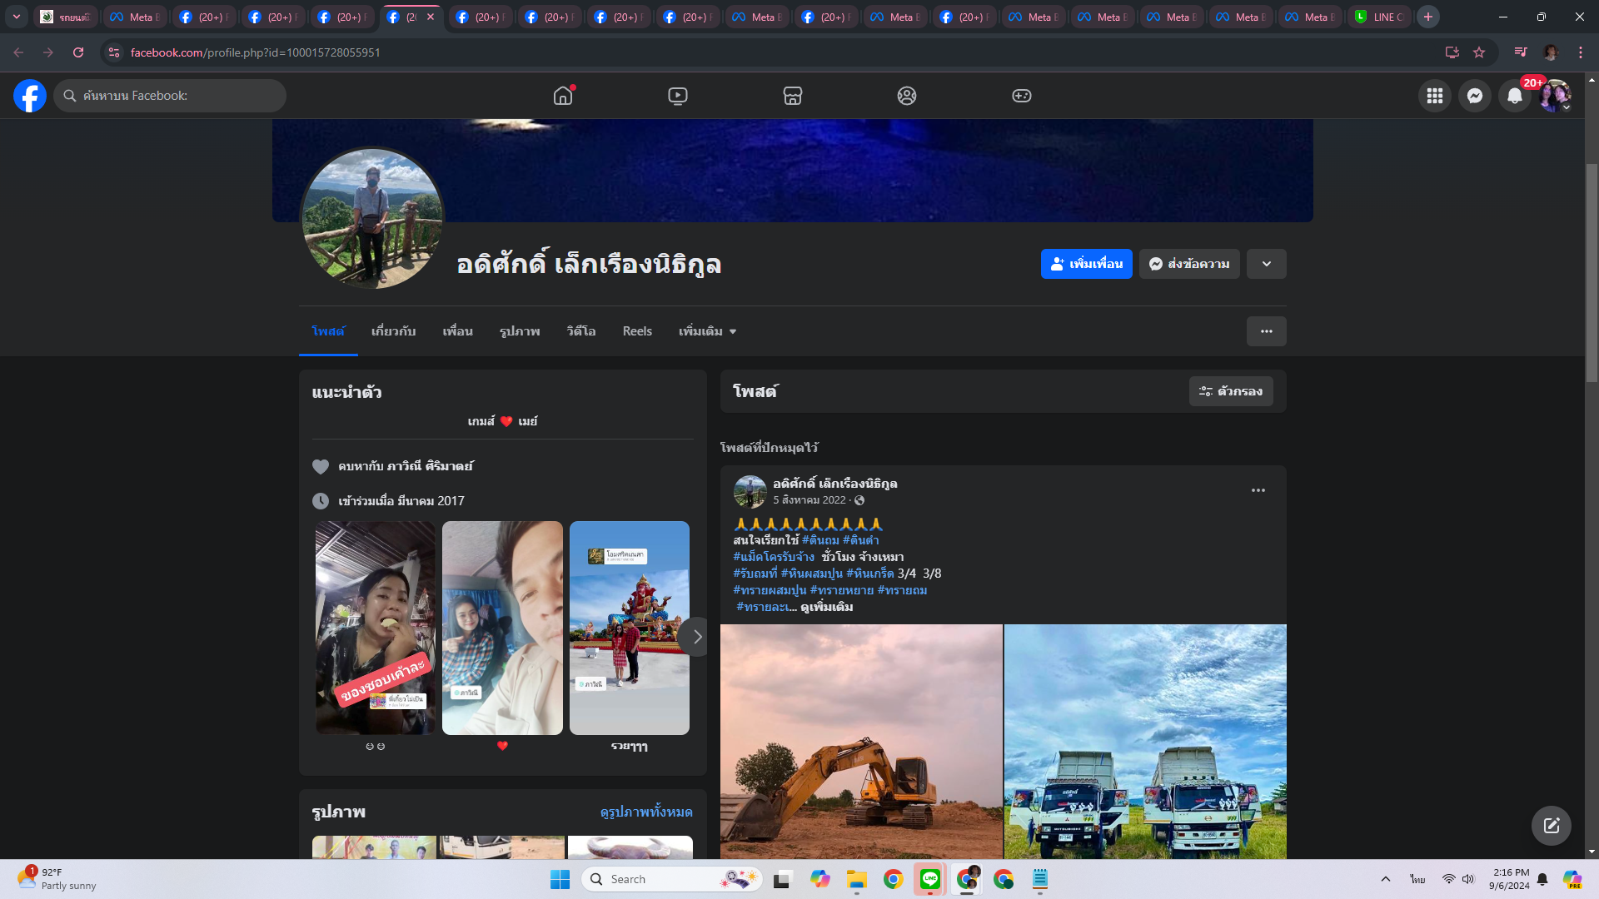Click the เพิ่มเพื่อน add friend button
Viewport: 1599px width, 899px height.
coord(1086,264)
